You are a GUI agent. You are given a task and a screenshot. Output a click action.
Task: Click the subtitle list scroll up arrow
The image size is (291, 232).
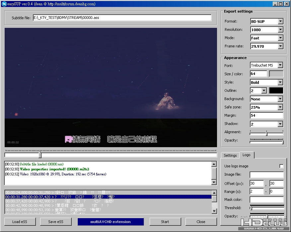214,193
